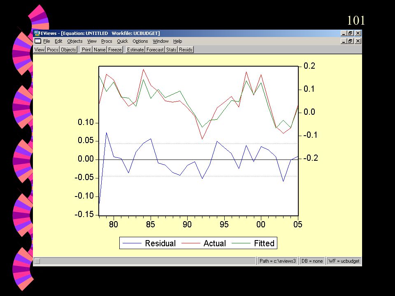Minimize the inner equation window

click(x=344, y=41)
